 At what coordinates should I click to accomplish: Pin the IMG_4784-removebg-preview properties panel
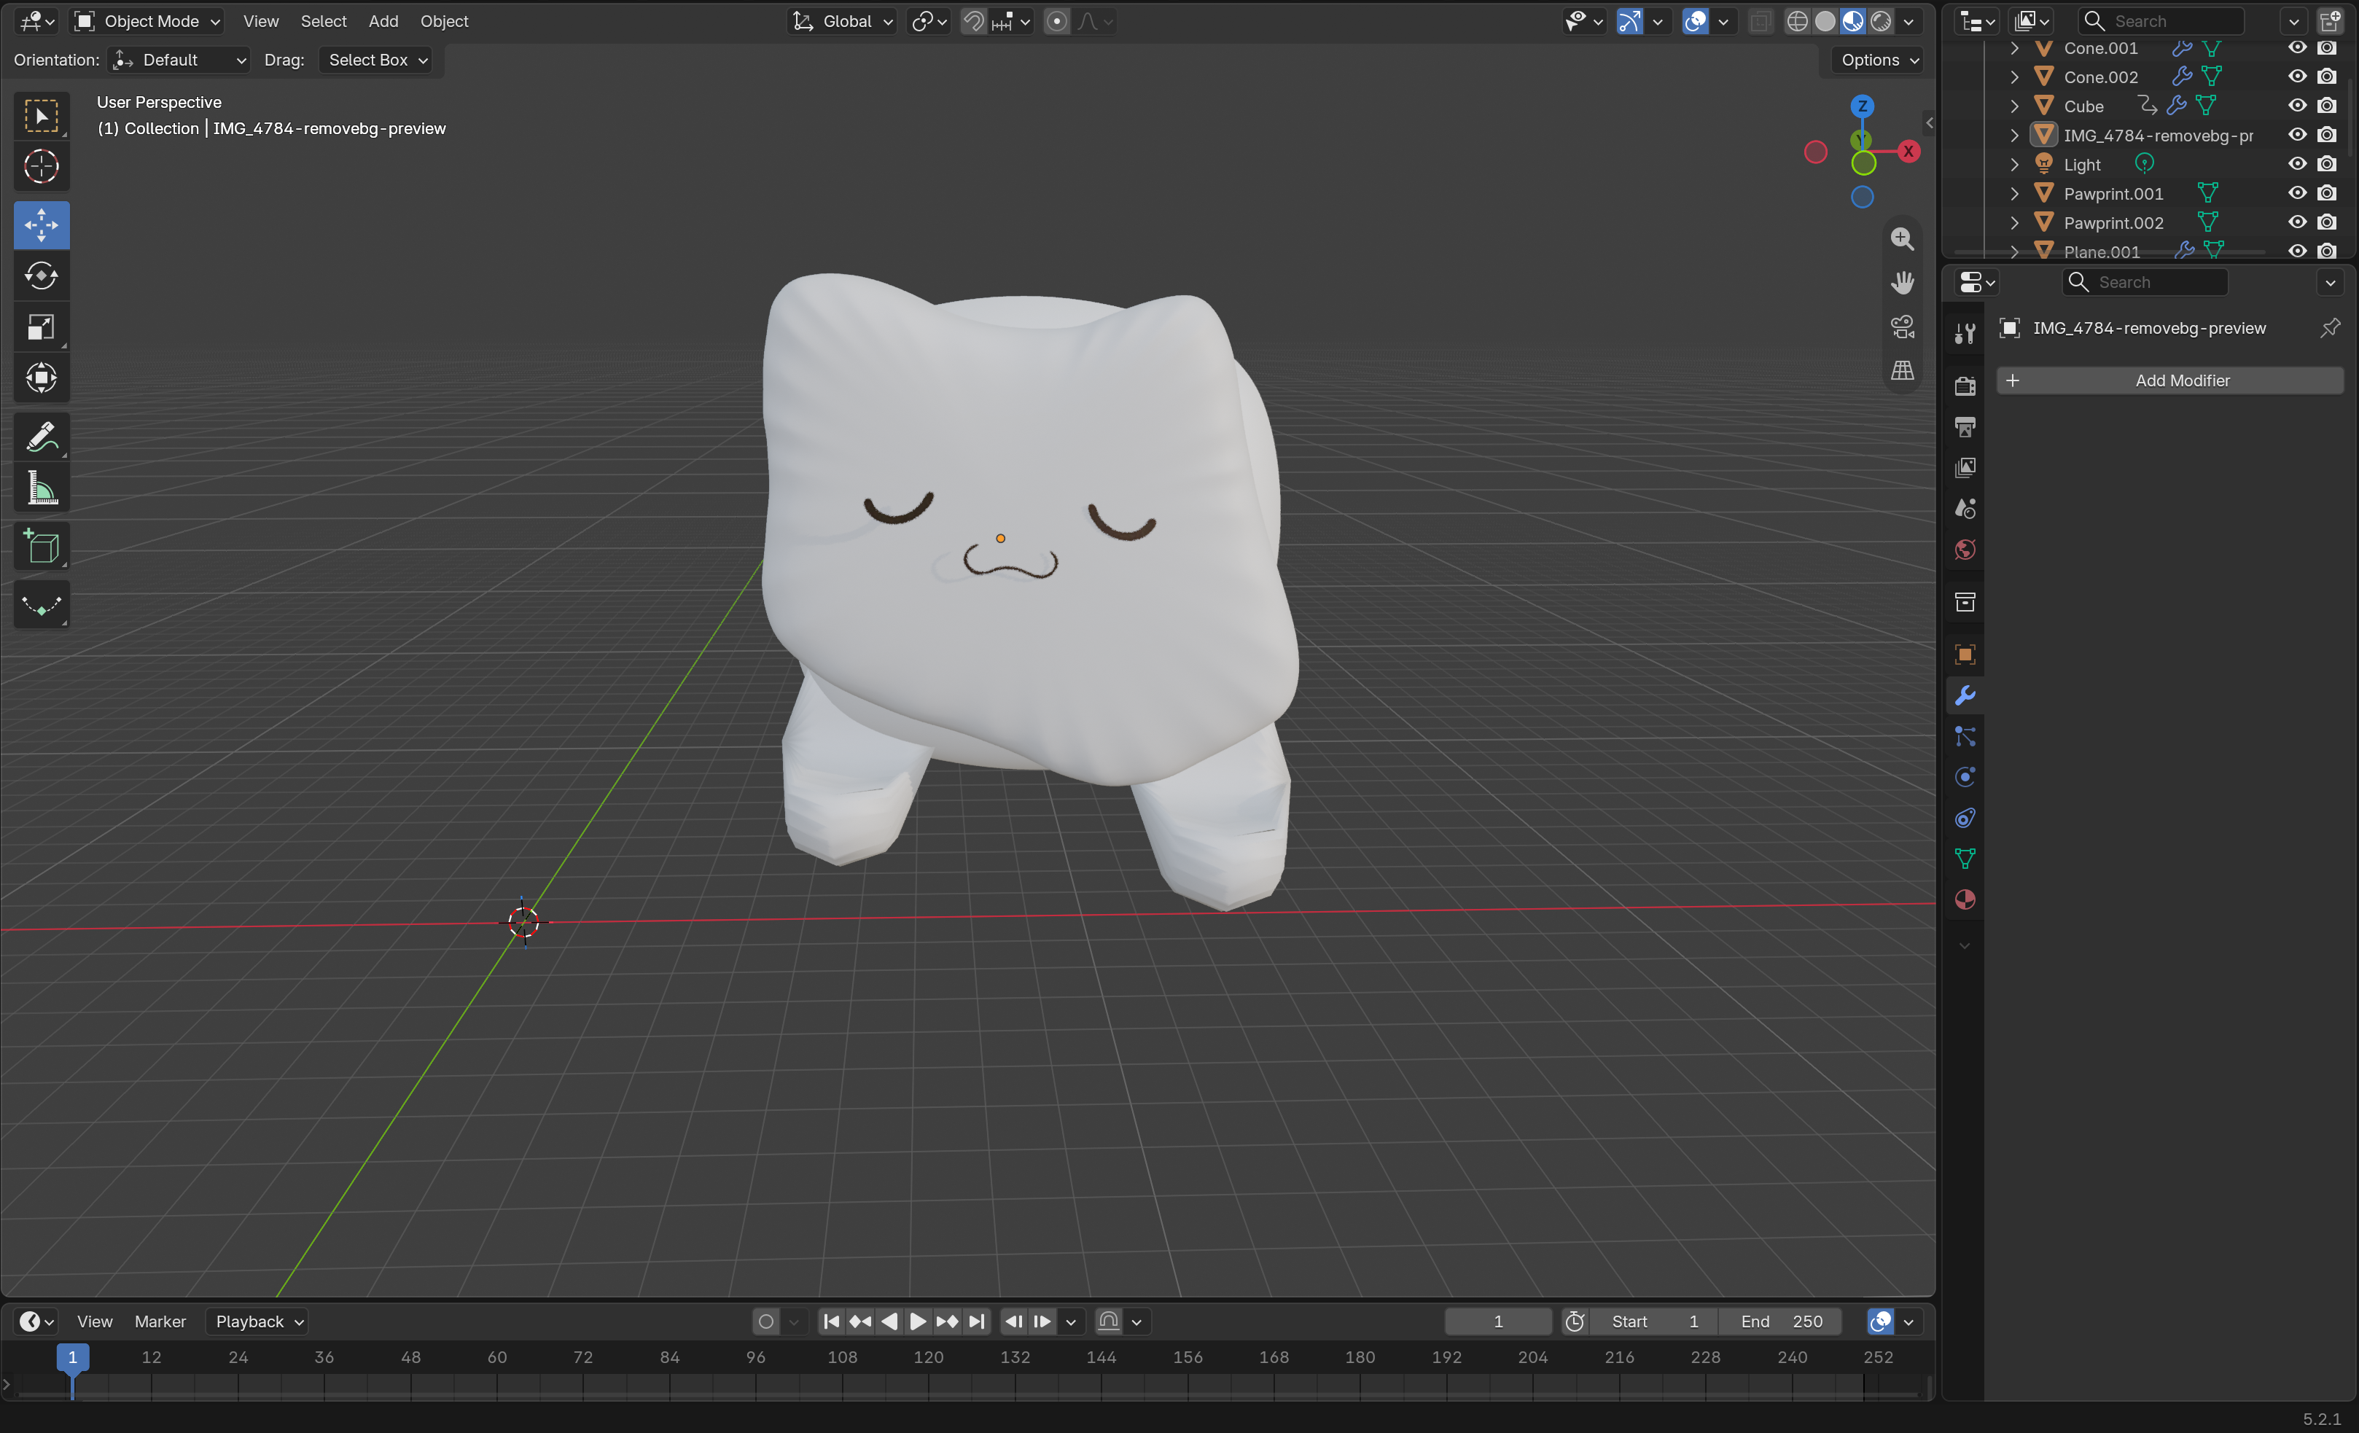click(2331, 327)
